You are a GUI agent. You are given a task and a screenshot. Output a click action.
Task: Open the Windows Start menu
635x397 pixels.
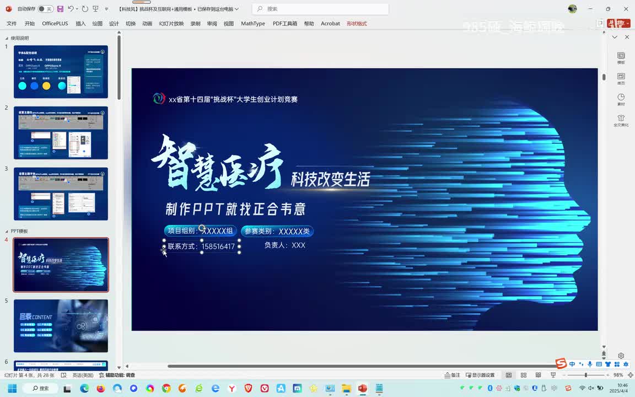pyautogui.click(x=12, y=388)
